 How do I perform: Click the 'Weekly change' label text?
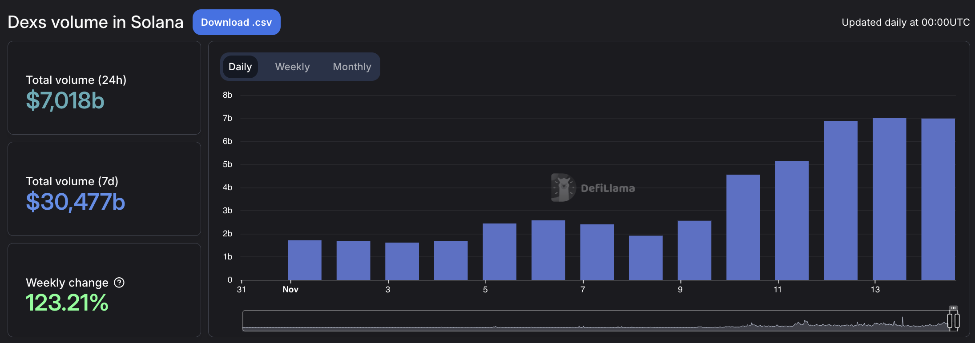point(67,283)
